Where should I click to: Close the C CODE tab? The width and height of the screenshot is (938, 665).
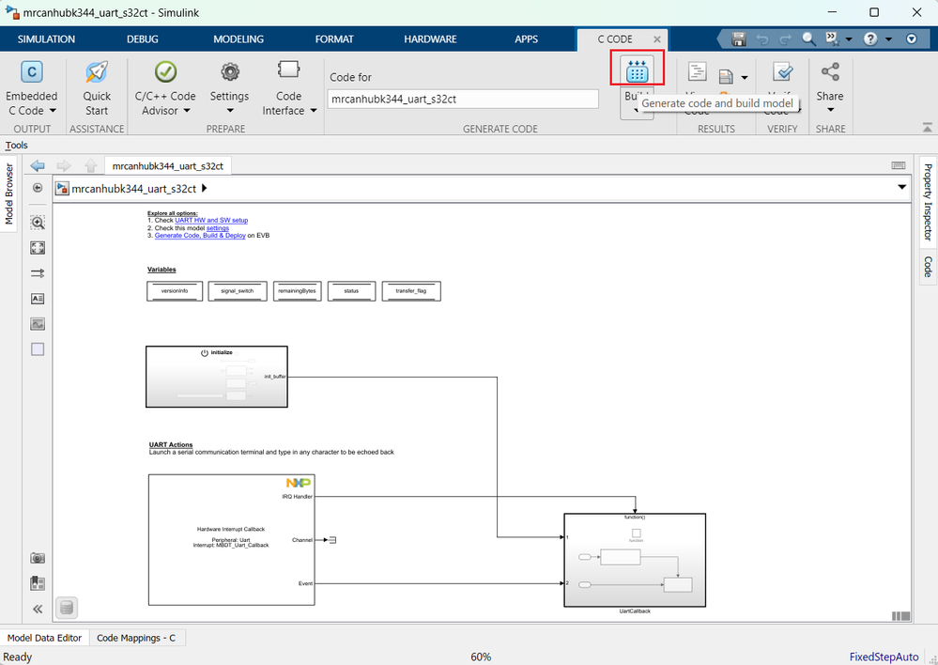[657, 39]
